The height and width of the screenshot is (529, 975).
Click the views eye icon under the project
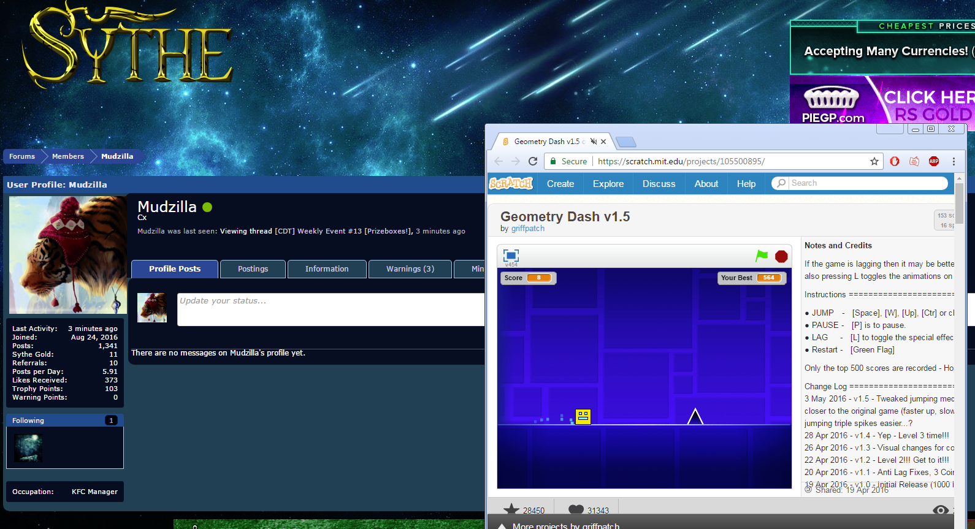click(x=941, y=509)
